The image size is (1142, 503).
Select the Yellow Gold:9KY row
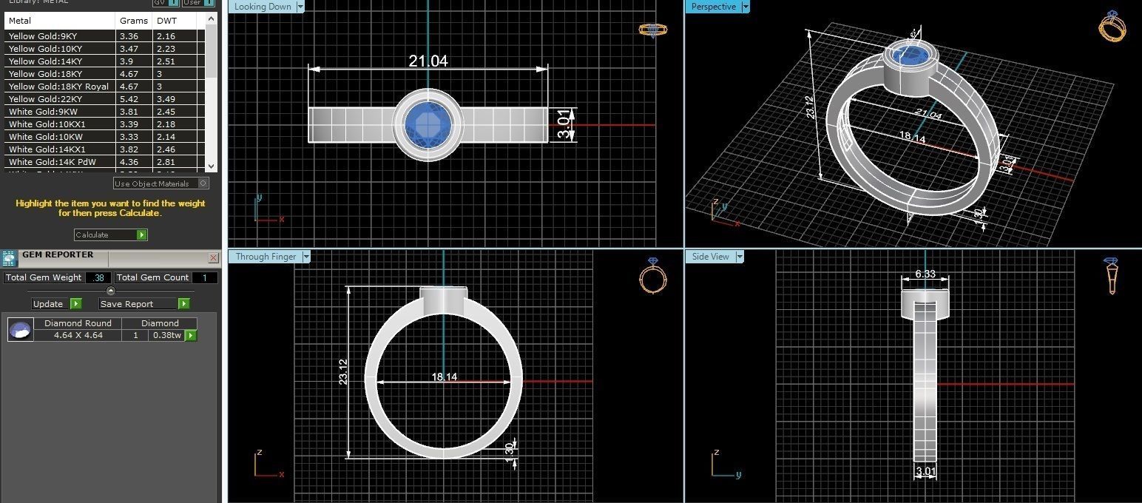click(104, 36)
